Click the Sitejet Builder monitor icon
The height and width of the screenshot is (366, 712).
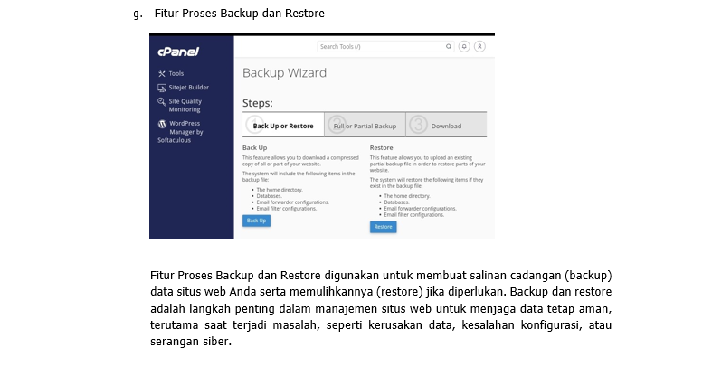point(162,88)
